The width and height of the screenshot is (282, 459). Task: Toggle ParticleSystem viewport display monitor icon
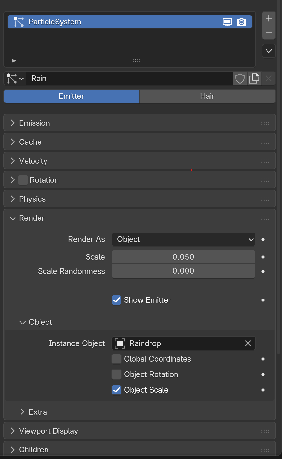pos(227,22)
